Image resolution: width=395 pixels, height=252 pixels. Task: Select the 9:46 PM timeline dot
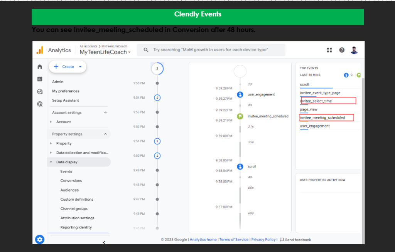pyautogui.click(x=157, y=214)
